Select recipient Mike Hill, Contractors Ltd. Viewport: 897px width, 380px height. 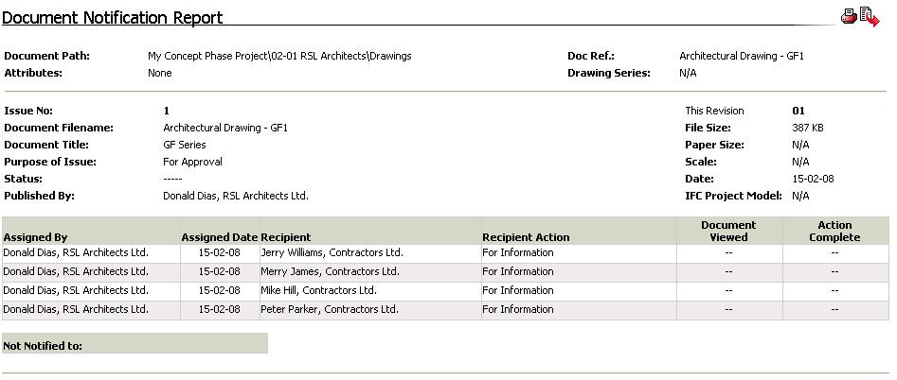point(318,290)
